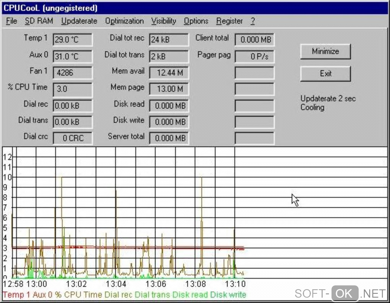Viewport: 390px width, 303px height.
Task: Click the 13:08 time marker on graph
Action: click(x=195, y=284)
